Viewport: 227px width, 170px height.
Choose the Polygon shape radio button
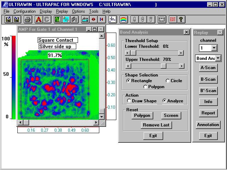point(145,87)
